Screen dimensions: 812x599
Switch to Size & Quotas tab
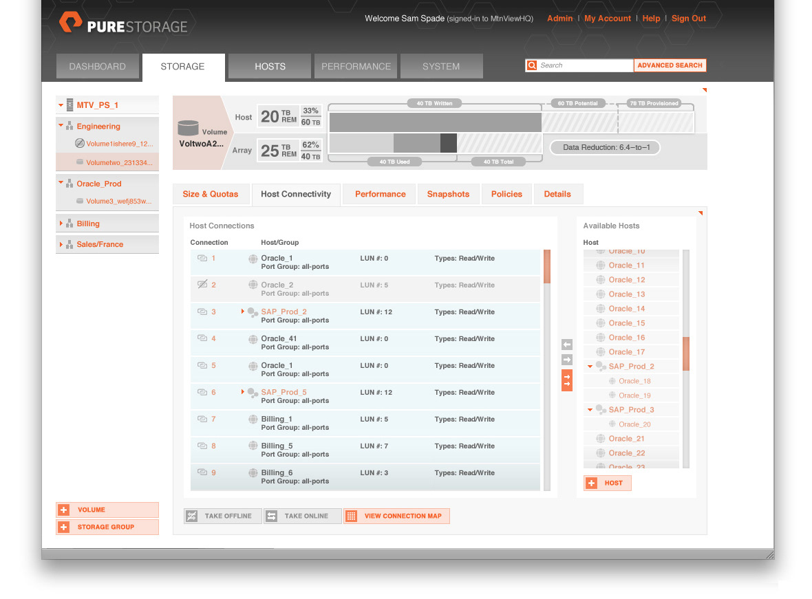[x=211, y=194]
